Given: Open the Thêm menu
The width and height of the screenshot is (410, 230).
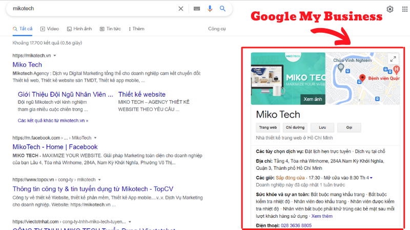Looking at the screenshot, I should pyautogui.click(x=136, y=29).
